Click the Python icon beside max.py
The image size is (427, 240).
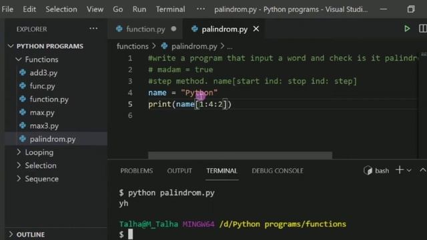(23, 112)
